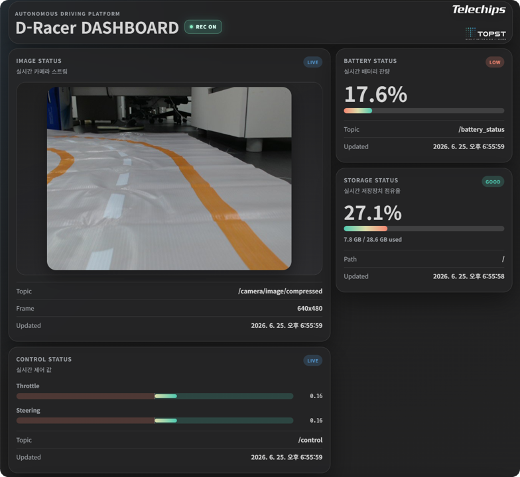This screenshot has width=520, height=477.
Task: Click the image Updated timestamp
Action: click(287, 326)
